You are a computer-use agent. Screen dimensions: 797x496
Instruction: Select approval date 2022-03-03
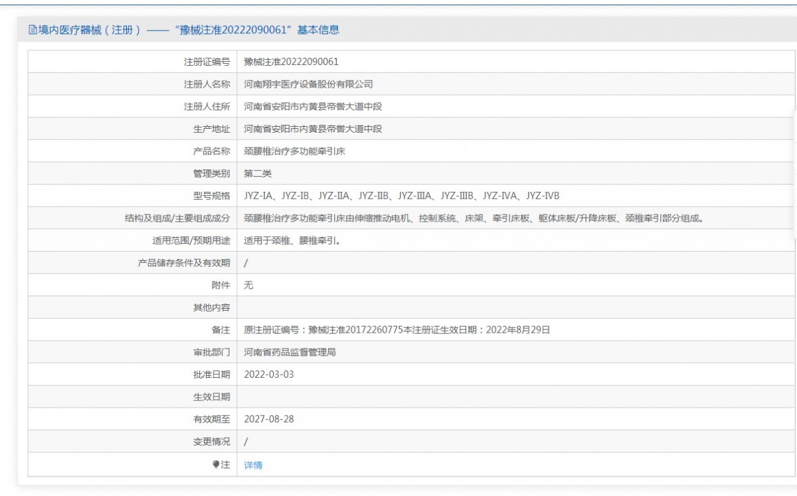(x=268, y=374)
